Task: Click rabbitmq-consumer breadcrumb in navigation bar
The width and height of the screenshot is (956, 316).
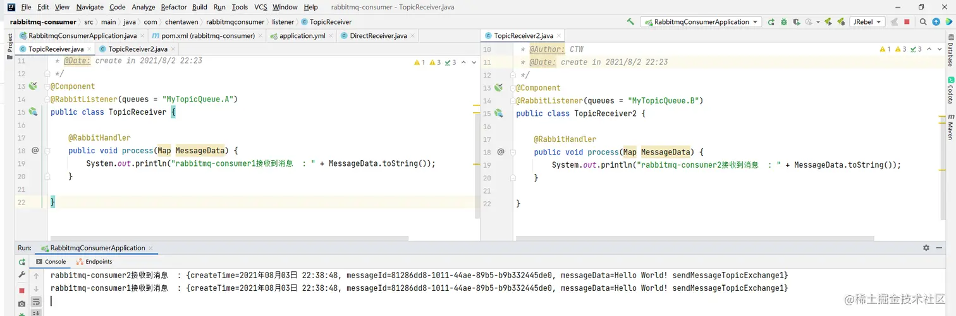Action: tap(44, 22)
